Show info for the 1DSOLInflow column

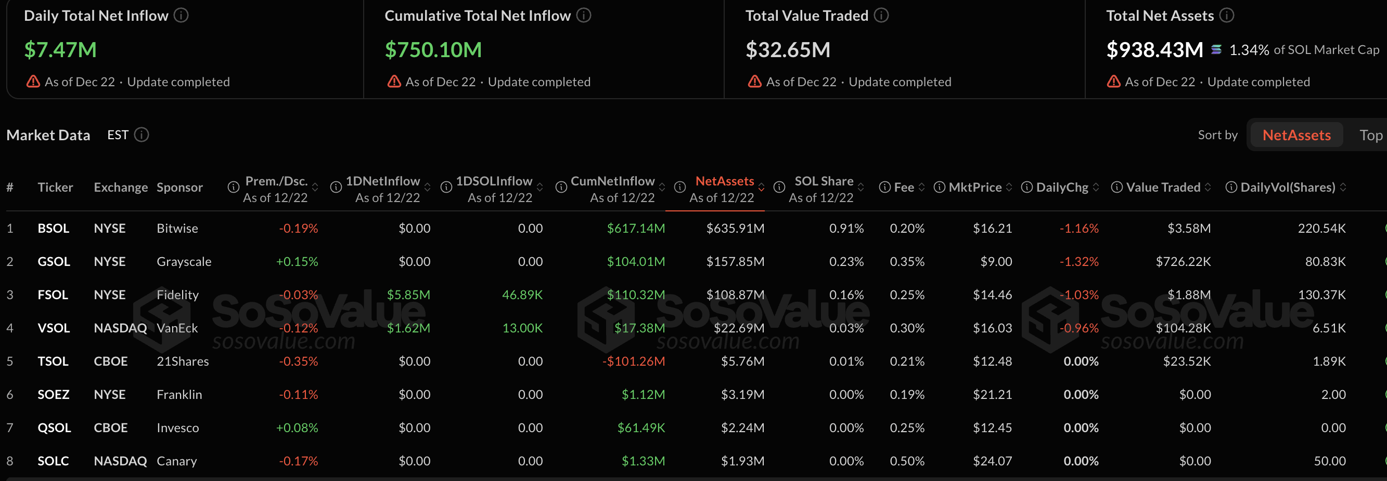[446, 187]
